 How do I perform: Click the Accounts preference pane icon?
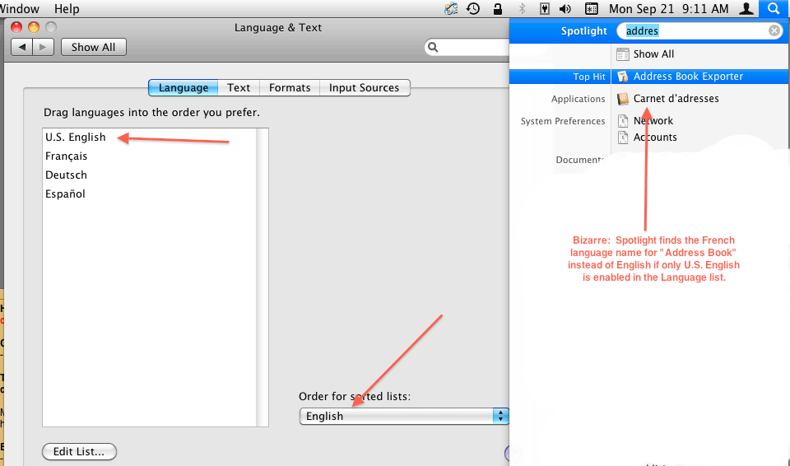(623, 137)
